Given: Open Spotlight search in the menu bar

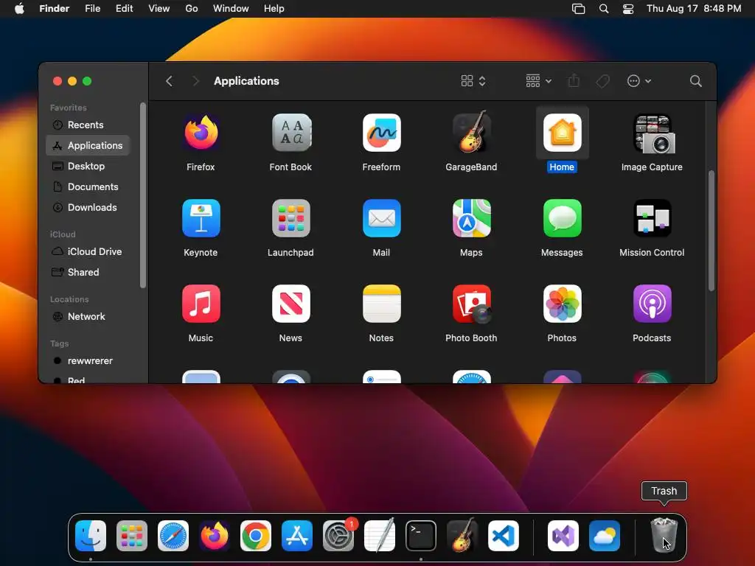Looking at the screenshot, I should 603,9.
